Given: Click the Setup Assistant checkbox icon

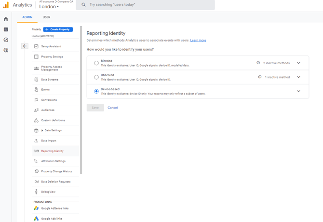Looking at the screenshot, I should (x=36, y=46).
